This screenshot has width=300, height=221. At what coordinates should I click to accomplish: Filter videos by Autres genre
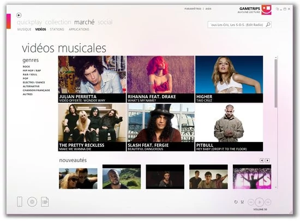(x=28, y=94)
